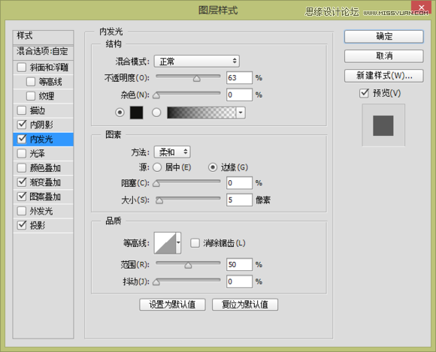The height and width of the screenshot is (352, 436).
Task: Click 复位为默认值 button
Action: click(245, 305)
